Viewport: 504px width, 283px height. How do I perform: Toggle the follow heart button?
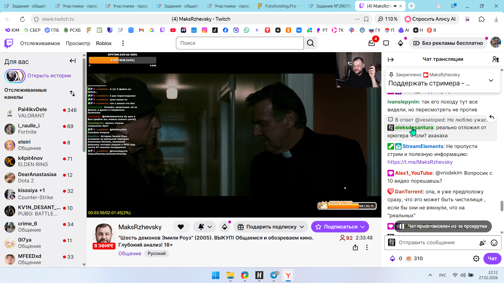pyautogui.click(x=181, y=227)
